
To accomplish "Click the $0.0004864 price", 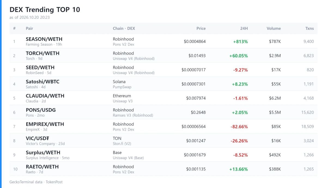I will (195, 42).
